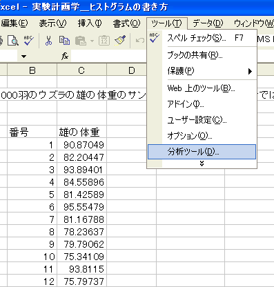Screen dimensions: 274x287
Task: Click the 雄の体重 header cell
Action: [x=81, y=132]
